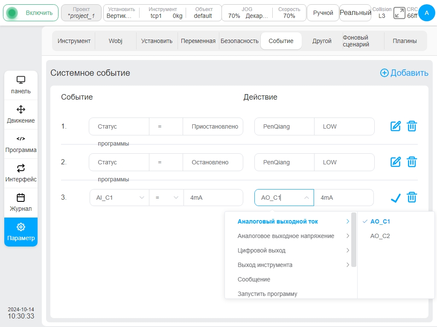Switch to the Wobj tab
Screen dimensions: 437x327
115,41
